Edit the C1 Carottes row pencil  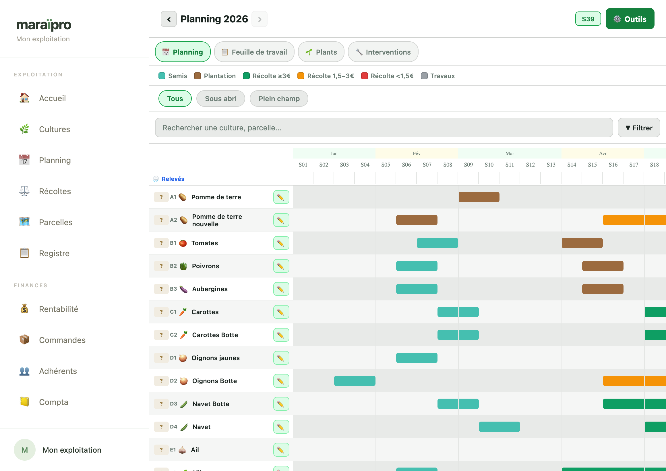tap(281, 312)
